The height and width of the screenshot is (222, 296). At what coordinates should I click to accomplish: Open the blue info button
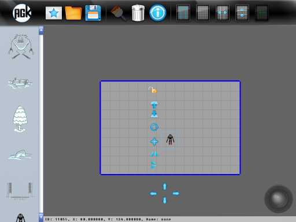158,13
